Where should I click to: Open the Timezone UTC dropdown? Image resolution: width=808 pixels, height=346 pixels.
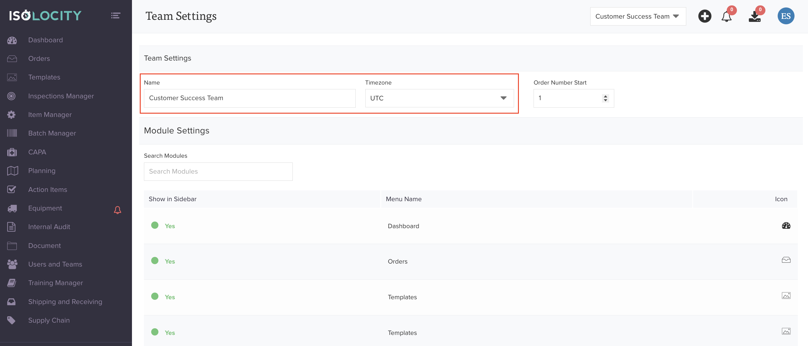439,98
